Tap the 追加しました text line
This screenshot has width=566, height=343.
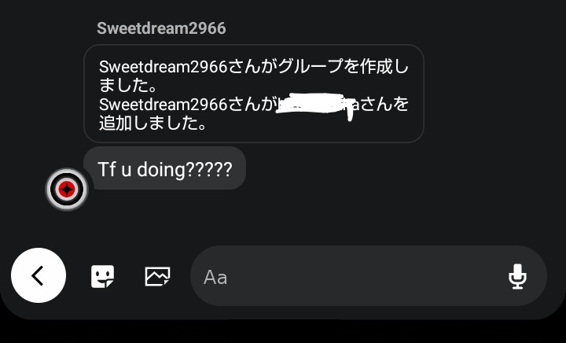153,124
